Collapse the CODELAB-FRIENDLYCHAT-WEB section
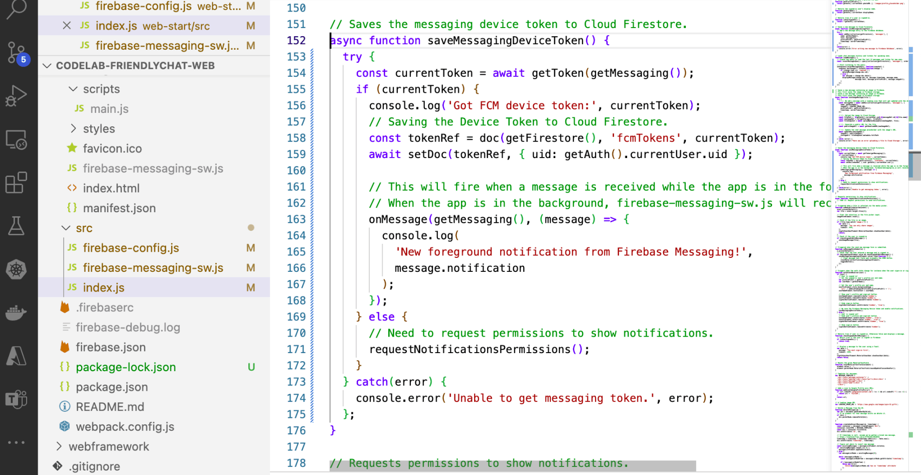Screen dimensions: 921x475 point(47,66)
